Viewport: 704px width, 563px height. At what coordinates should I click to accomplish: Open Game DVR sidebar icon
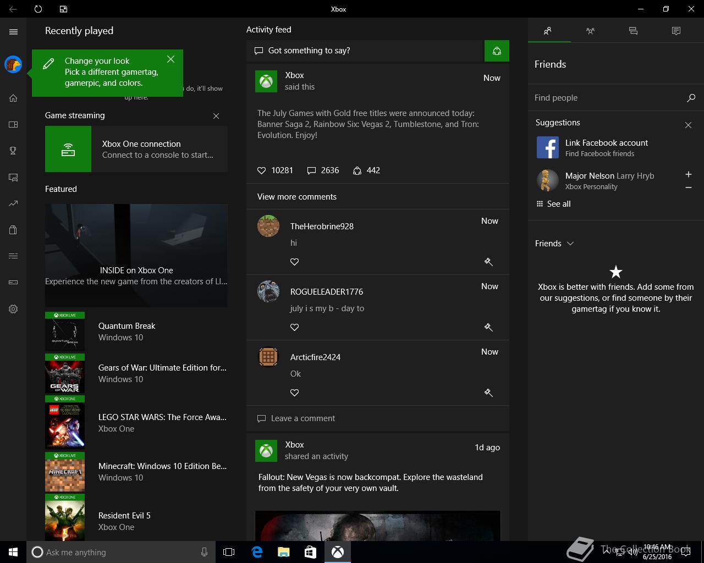coord(13,177)
